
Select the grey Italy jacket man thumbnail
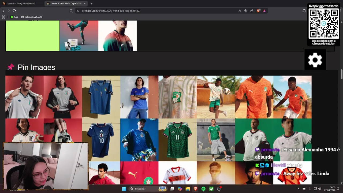[24, 97]
